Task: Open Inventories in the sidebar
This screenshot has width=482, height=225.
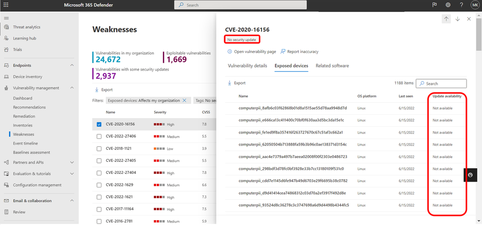Action: (x=23, y=125)
